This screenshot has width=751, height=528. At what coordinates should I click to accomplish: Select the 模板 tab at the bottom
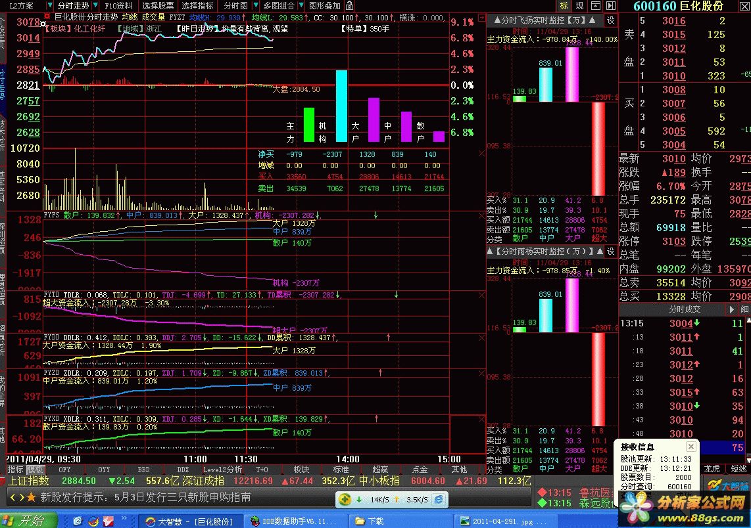click(34, 470)
